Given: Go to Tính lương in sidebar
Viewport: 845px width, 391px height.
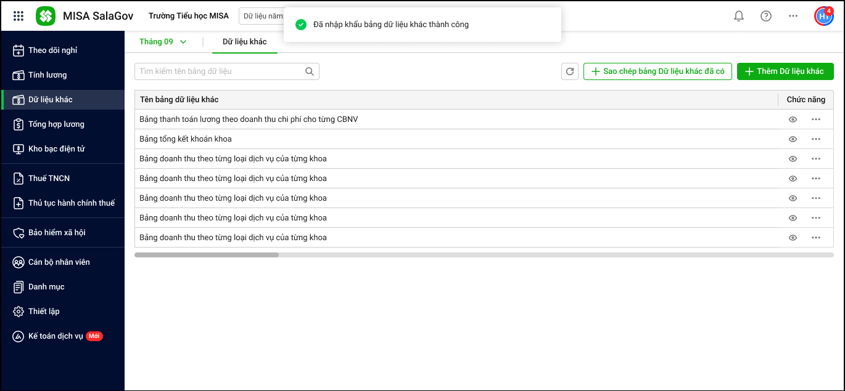Looking at the screenshot, I should point(47,75).
